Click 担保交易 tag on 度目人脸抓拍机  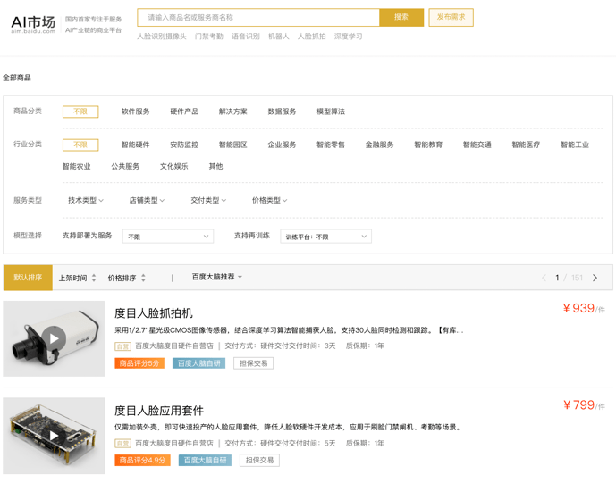pos(253,363)
